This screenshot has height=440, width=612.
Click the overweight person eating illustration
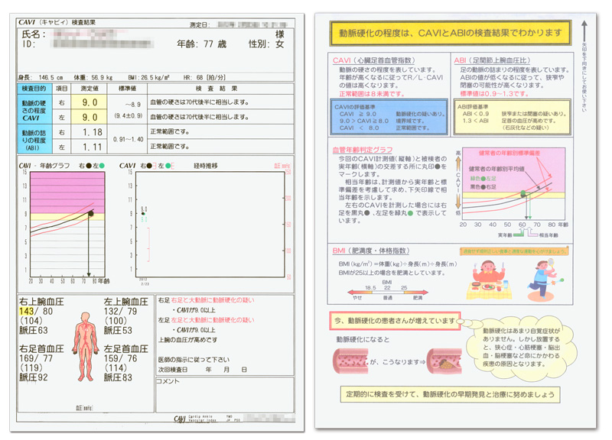tap(487, 274)
